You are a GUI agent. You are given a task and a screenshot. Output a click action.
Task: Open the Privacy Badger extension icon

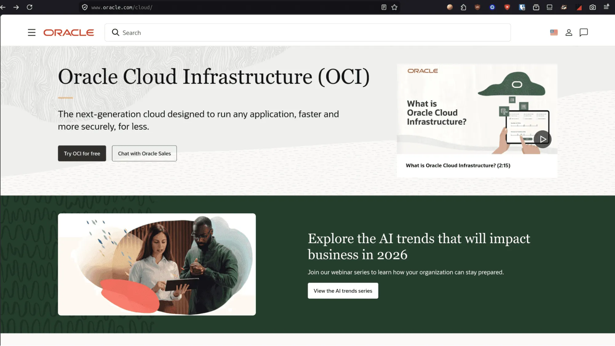(x=564, y=7)
